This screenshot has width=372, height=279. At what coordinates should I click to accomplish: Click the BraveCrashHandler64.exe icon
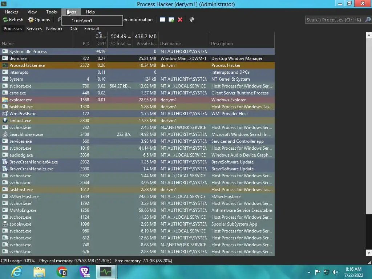5,162
